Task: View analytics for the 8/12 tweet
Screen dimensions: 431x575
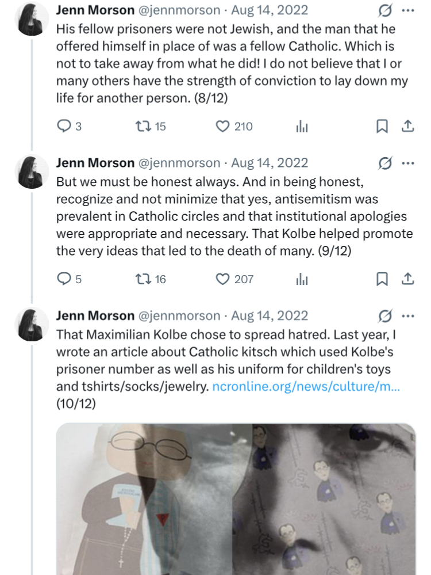Action: 302,127
